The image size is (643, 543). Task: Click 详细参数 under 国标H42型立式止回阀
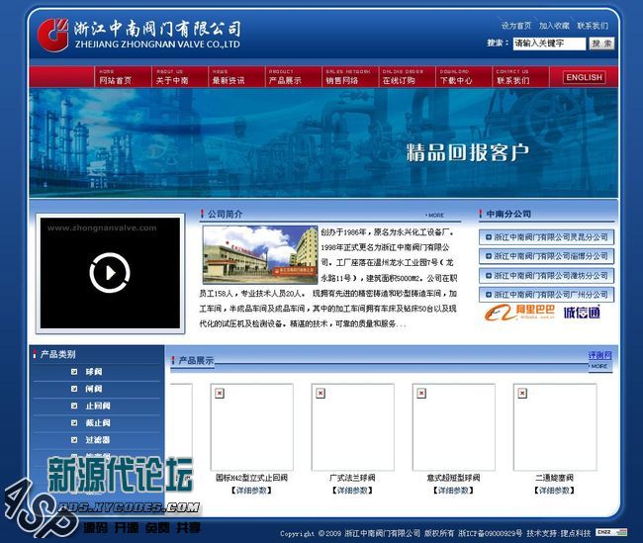pos(252,491)
